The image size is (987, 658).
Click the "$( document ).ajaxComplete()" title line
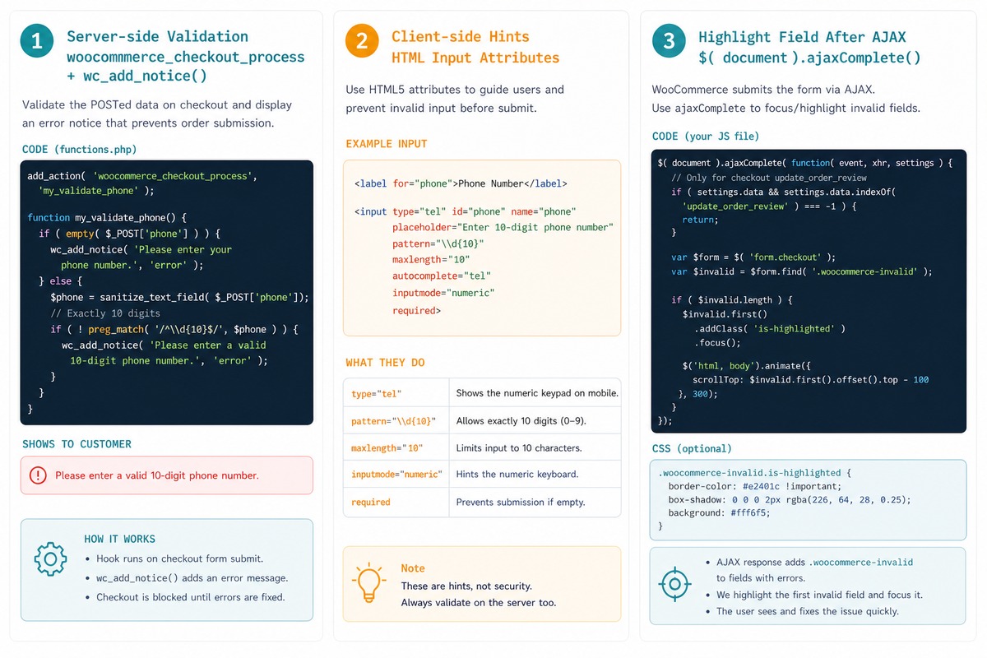809,58
